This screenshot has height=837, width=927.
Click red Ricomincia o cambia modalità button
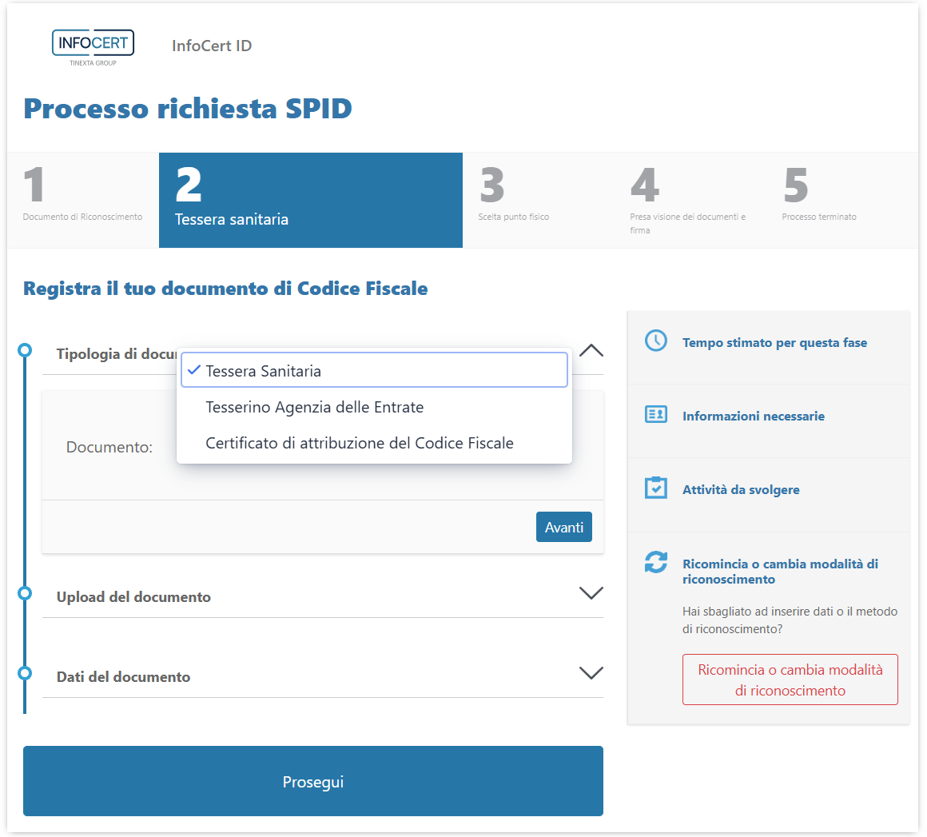(x=790, y=680)
